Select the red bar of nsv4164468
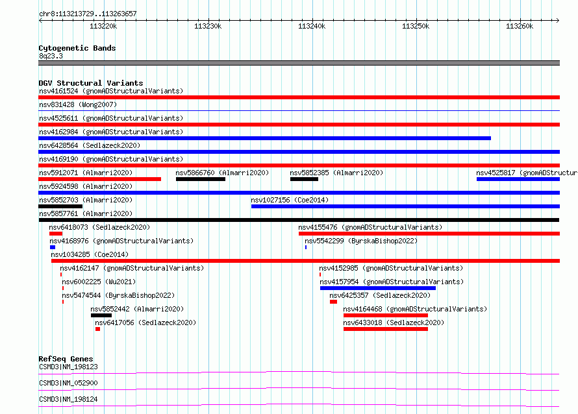Screen dimensions: 578x414 coord(386,315)
